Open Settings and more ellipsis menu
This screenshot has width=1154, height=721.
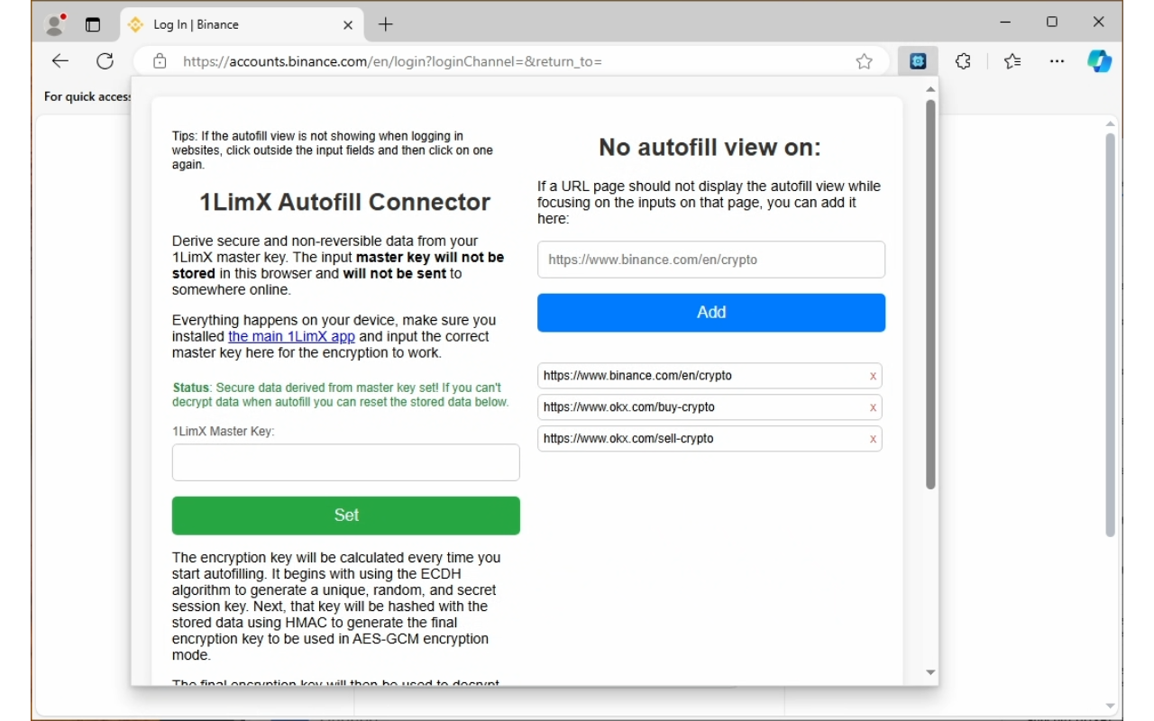pyautogui.click(x=1057, y=61)
